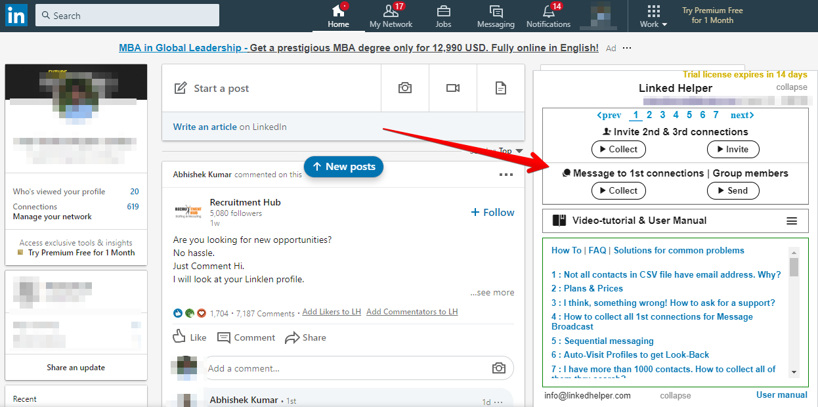Viewport: 818px width, 407px height.
Task: Click Start a post
Action: click(272, 88)
